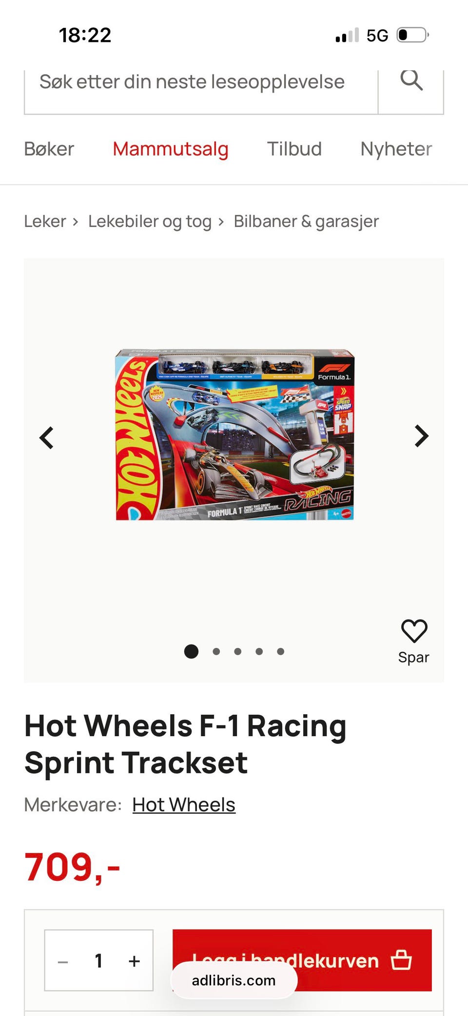Jump to last carousel dot

pos(281,651)
